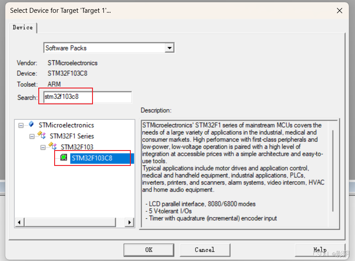Viewport: 355px width, 261px height.
Task: Collapse the STMicroelectronics tree node
Action: click(21, 125)
